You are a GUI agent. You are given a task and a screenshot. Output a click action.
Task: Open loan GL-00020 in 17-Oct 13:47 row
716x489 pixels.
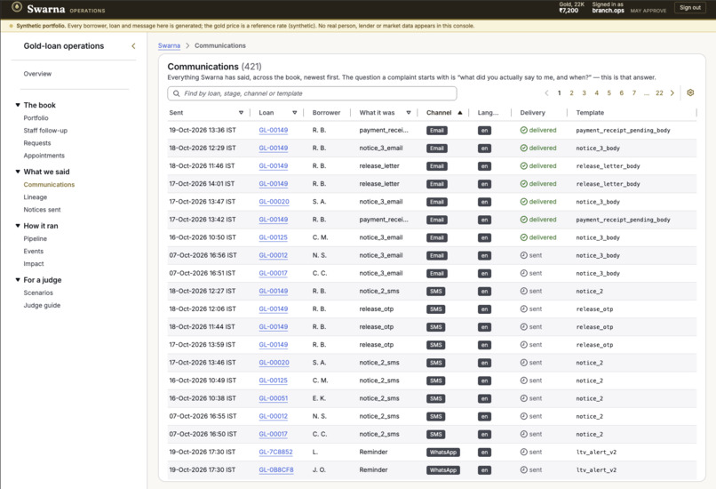click(274, 202)
